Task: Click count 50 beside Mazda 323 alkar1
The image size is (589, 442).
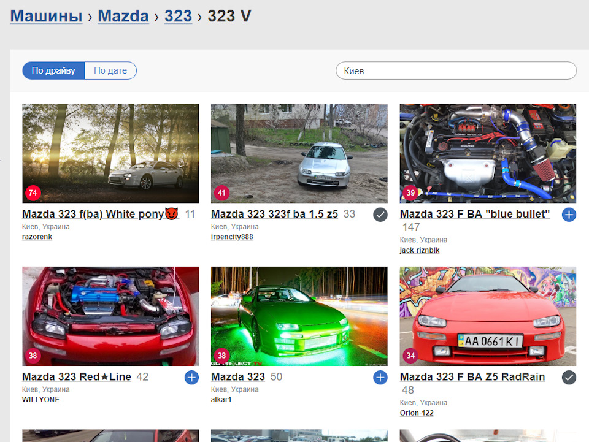Action: click(277, 377)
